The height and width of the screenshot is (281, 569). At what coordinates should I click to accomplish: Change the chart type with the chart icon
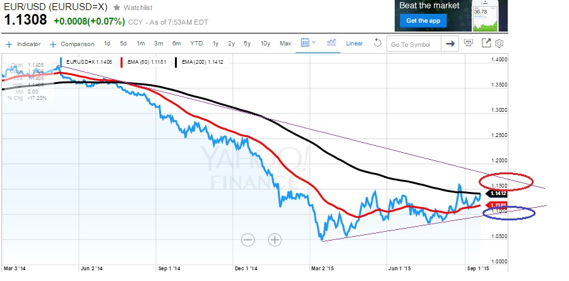331,44
